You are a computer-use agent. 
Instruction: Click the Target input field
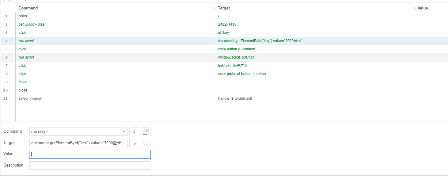tap(79, 143)
